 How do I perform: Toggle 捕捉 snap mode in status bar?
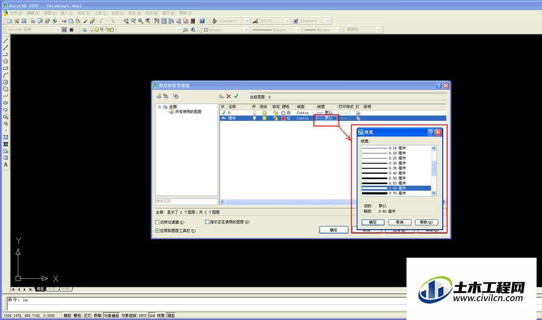(67, 316)
